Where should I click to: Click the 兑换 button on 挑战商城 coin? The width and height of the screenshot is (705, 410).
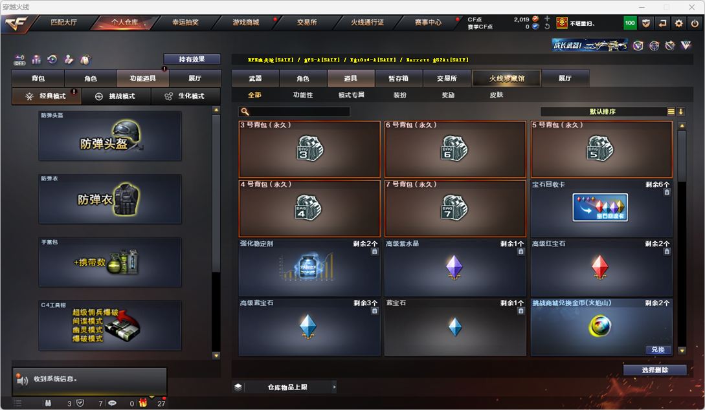point(658,349)
